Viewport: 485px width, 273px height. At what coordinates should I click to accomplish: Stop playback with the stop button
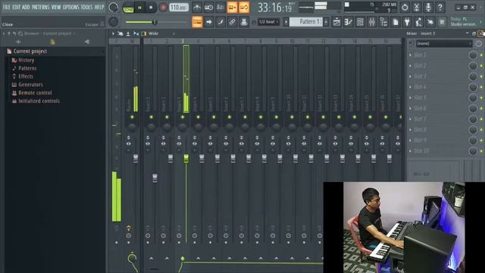click(x=151, y=8)
